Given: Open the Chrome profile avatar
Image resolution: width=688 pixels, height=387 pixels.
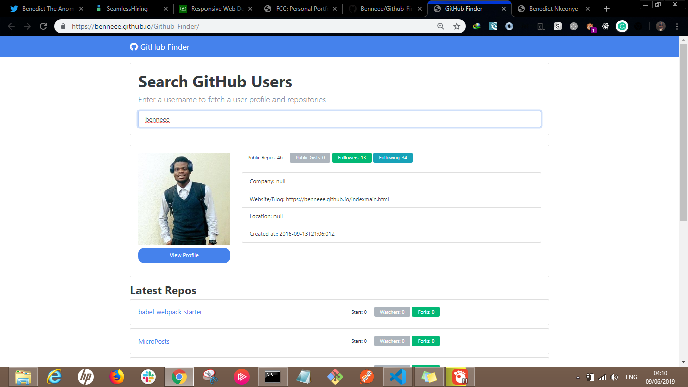Looking at the screenshot, I should pos(661,26).
